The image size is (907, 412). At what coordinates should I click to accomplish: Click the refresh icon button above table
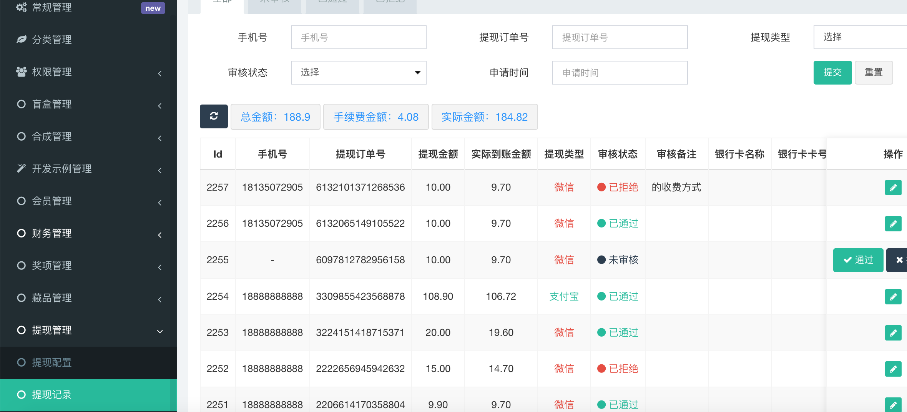tap(214, 116)
